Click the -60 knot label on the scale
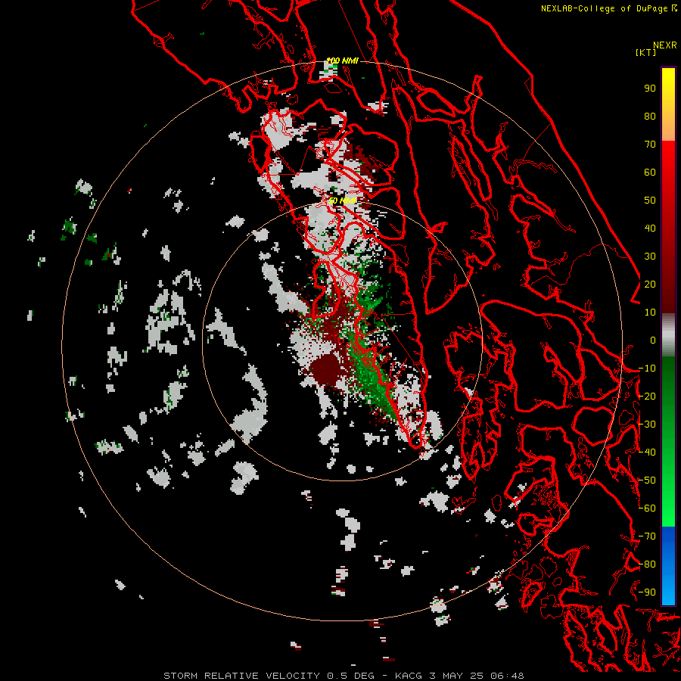 pos(647,508)
